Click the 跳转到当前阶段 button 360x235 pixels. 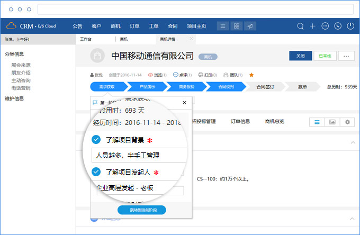141,210
